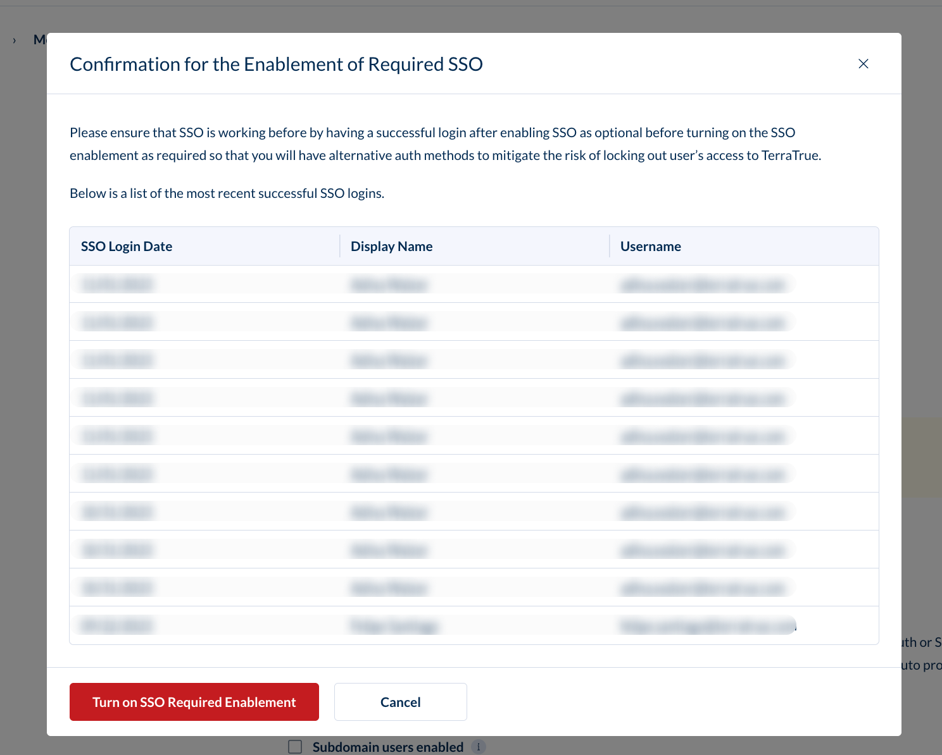Expand the collapsed section chevron behind dialog
The width and height of the screenshot is (942, 755).
(15, 40)
